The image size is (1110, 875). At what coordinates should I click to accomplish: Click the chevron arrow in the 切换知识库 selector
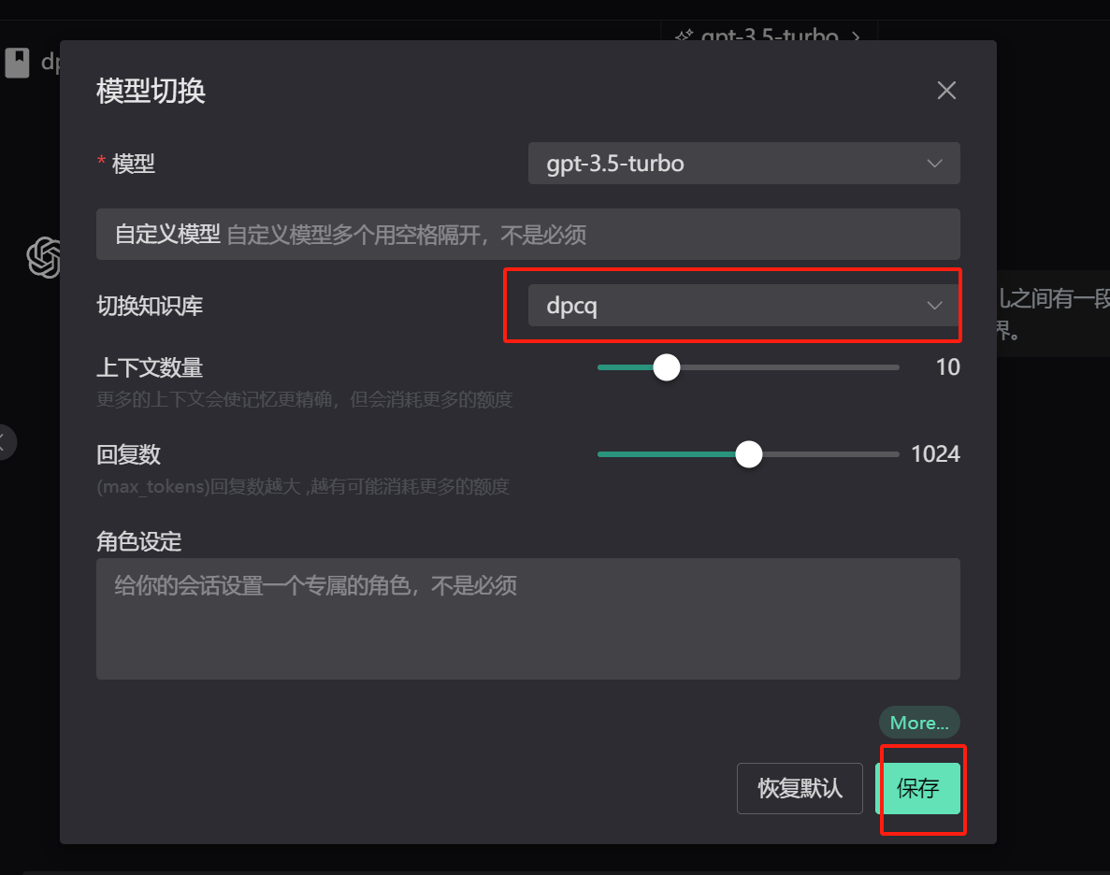pos(934,306)
